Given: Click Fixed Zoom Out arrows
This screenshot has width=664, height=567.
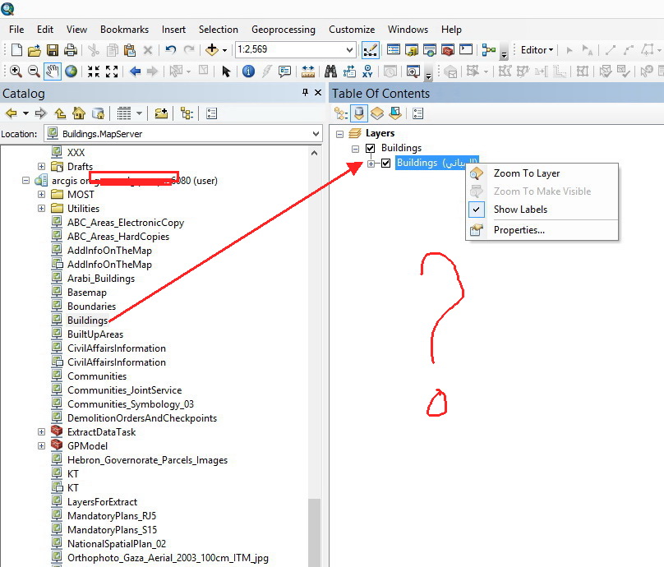Looking at the screenshot, I should pyautogui.click(x=112, y=71).
